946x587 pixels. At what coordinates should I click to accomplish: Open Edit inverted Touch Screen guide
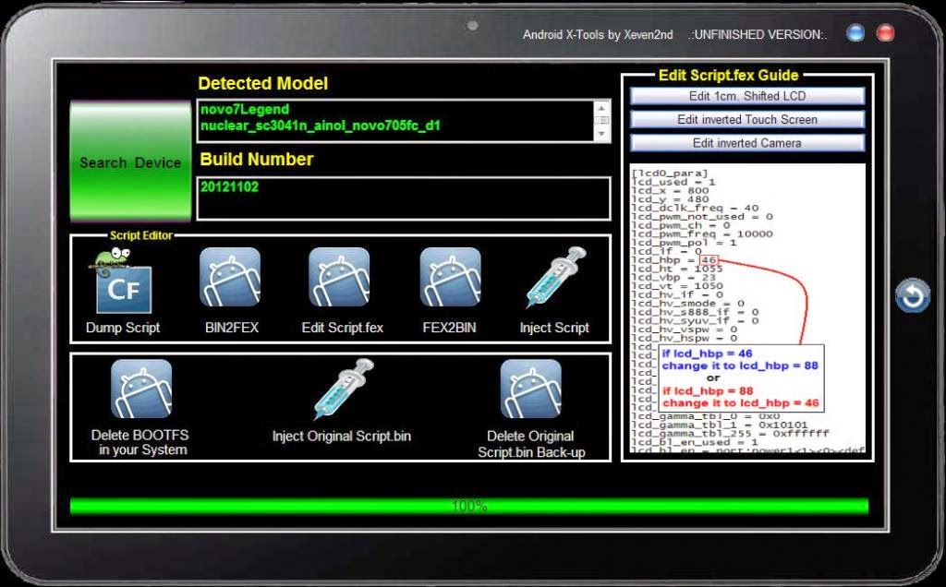pos(746,119)
